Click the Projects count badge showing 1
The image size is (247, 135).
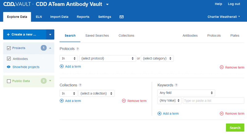44,48
